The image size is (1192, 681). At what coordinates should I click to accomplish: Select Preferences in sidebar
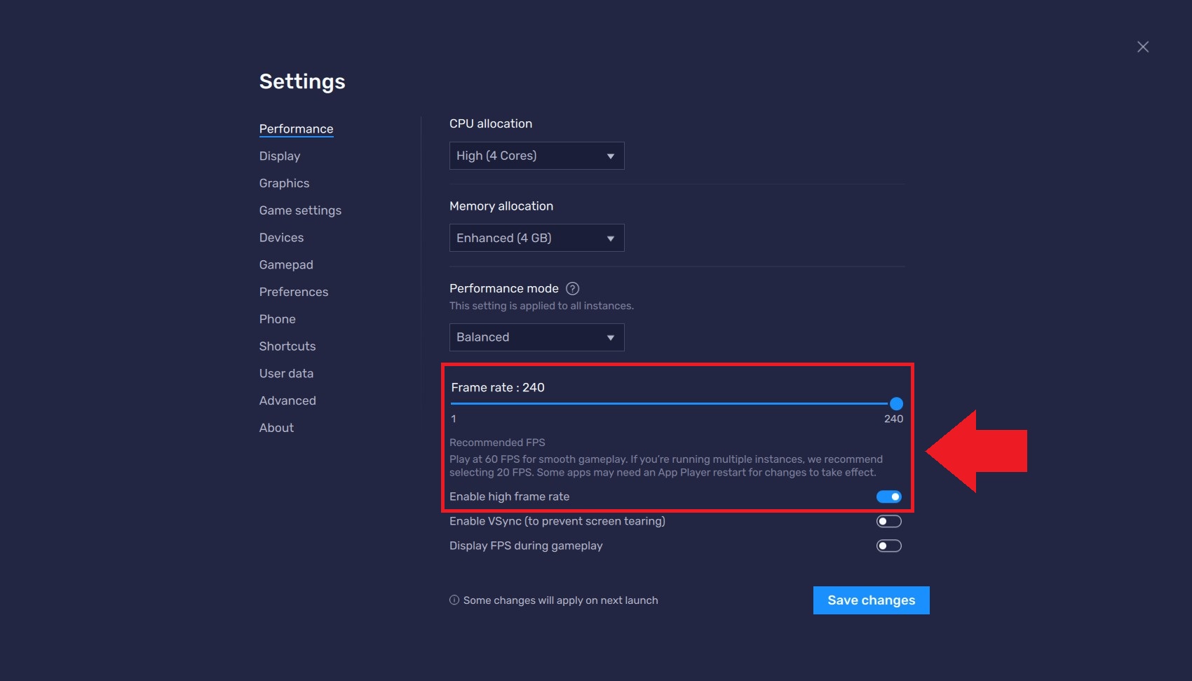point(293,292)
